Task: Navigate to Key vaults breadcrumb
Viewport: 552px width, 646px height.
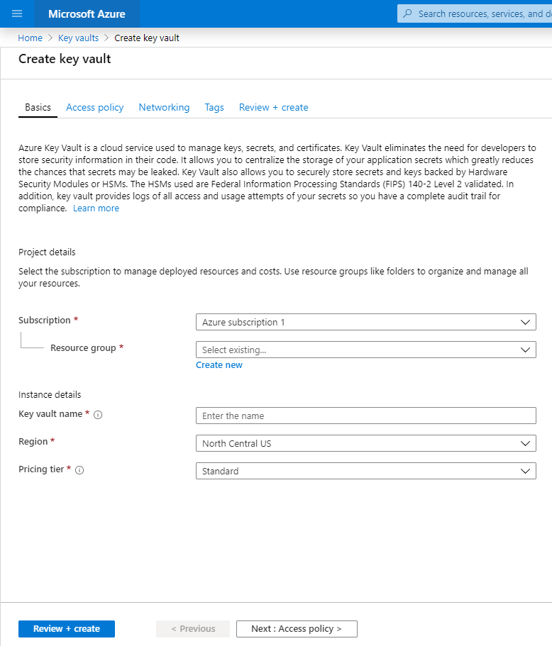Action: click(78, 38)
